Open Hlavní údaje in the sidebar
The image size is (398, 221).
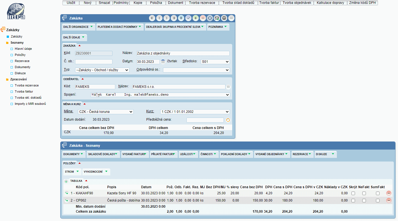click(23, 49)
